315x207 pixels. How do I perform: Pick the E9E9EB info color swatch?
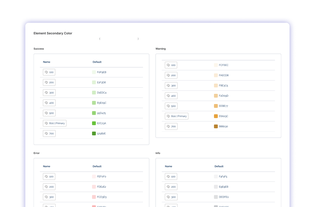pyautogui.click(x=216, y=187)
